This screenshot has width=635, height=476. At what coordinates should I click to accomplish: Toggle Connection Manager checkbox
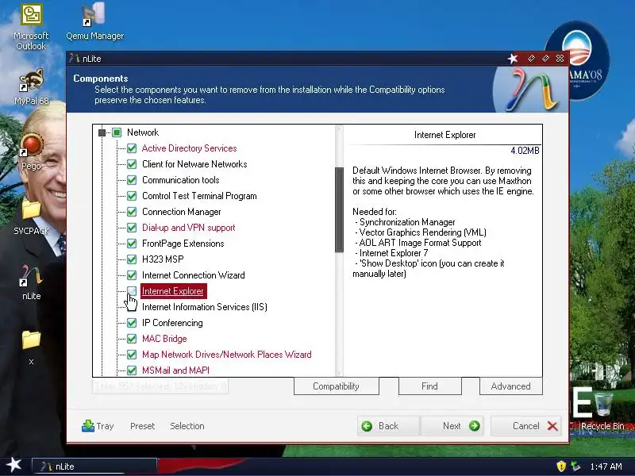132,212
